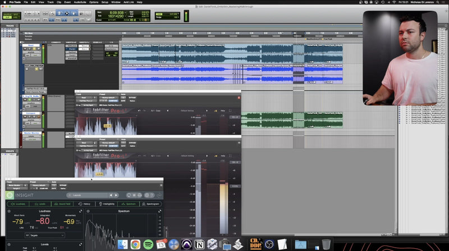Viewport: 449px width, 251px height.
Task: Open Finder from the dock
Action: tap(123, 244)
